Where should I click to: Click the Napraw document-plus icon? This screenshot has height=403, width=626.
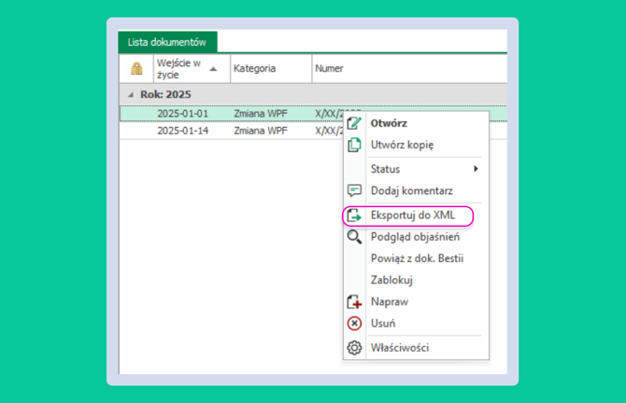(354, 301)
